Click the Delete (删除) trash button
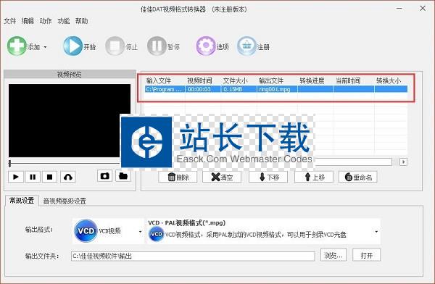Screen dimensions: 435x284 (x=178, y=177)
